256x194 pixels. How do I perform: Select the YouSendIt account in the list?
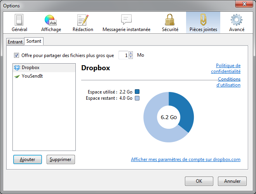tap(44, 76)
